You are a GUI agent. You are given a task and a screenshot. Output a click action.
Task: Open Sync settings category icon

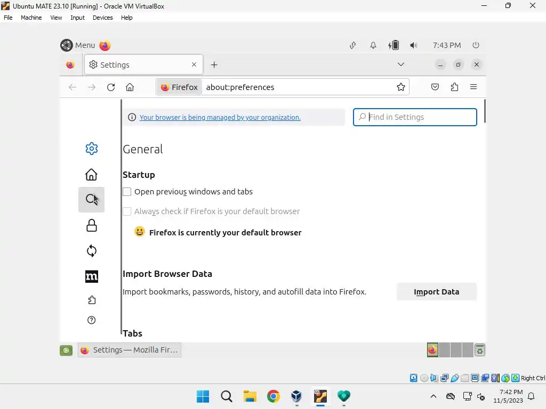(92, 251)
